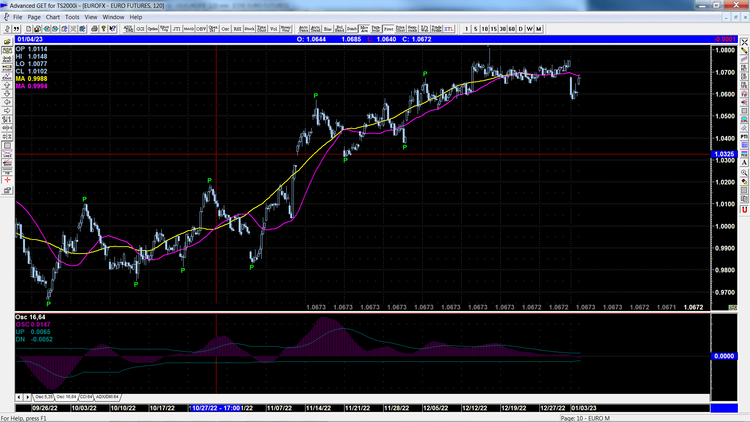This screenshot has width=750, height=422.
Task: Select the text annotation A tool
Action: click(x=744, y=162)
